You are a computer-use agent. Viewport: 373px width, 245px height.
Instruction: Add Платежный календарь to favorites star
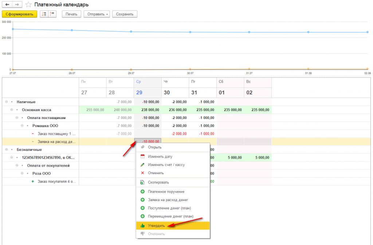[28, 4]
